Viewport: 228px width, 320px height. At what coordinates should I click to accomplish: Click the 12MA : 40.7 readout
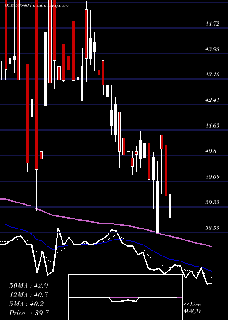pyautogui.click(x=28, y=295)
